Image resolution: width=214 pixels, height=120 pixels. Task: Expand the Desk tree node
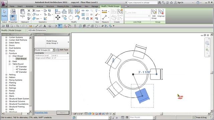[10, 61]
